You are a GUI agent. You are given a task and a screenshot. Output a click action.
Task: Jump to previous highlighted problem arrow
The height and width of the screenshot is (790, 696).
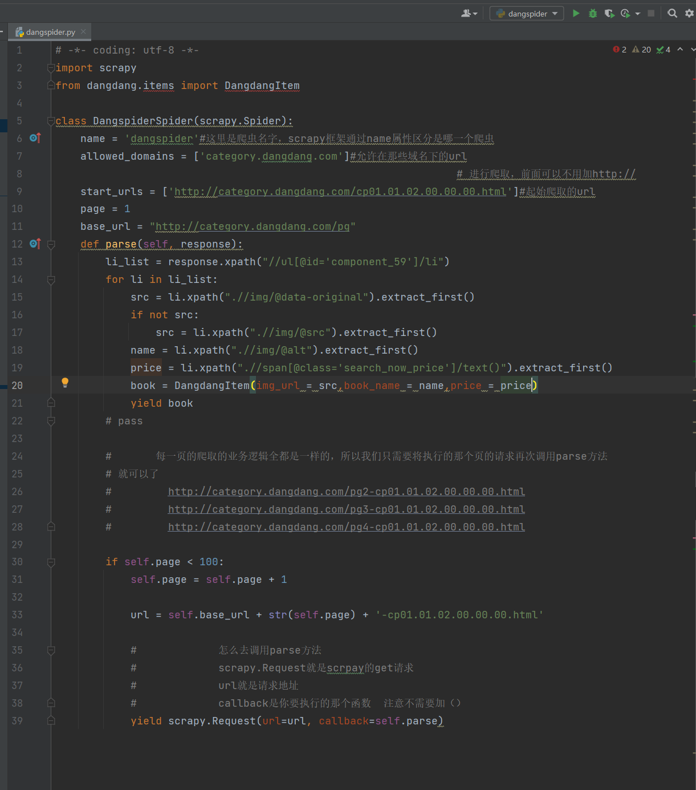(680, 50)
